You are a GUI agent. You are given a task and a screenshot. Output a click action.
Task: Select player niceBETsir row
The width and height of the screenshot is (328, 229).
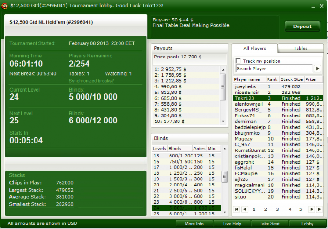[278, 93]
